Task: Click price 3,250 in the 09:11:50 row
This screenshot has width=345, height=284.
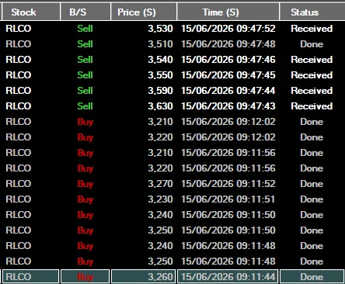Action: (160, 230)
